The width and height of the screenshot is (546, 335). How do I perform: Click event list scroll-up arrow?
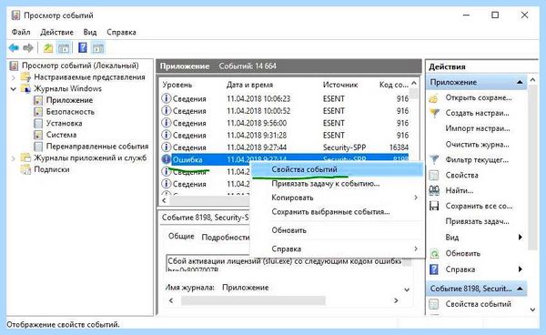414,83
